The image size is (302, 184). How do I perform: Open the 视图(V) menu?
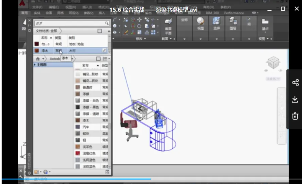click(x=71, y=7)
